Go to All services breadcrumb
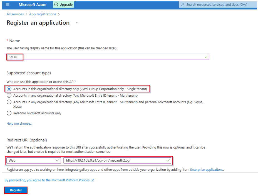 point(15,14)
